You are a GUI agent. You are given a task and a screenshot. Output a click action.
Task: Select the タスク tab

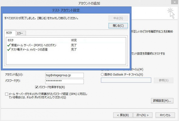[x=9, y=33]
